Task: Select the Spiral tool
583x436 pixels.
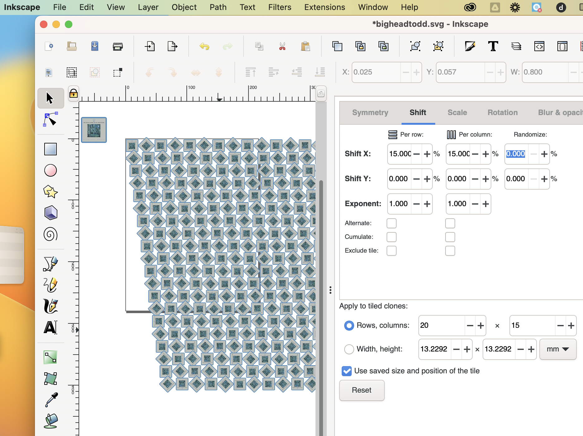Action: pyautogui.click(x=50, y=235)
